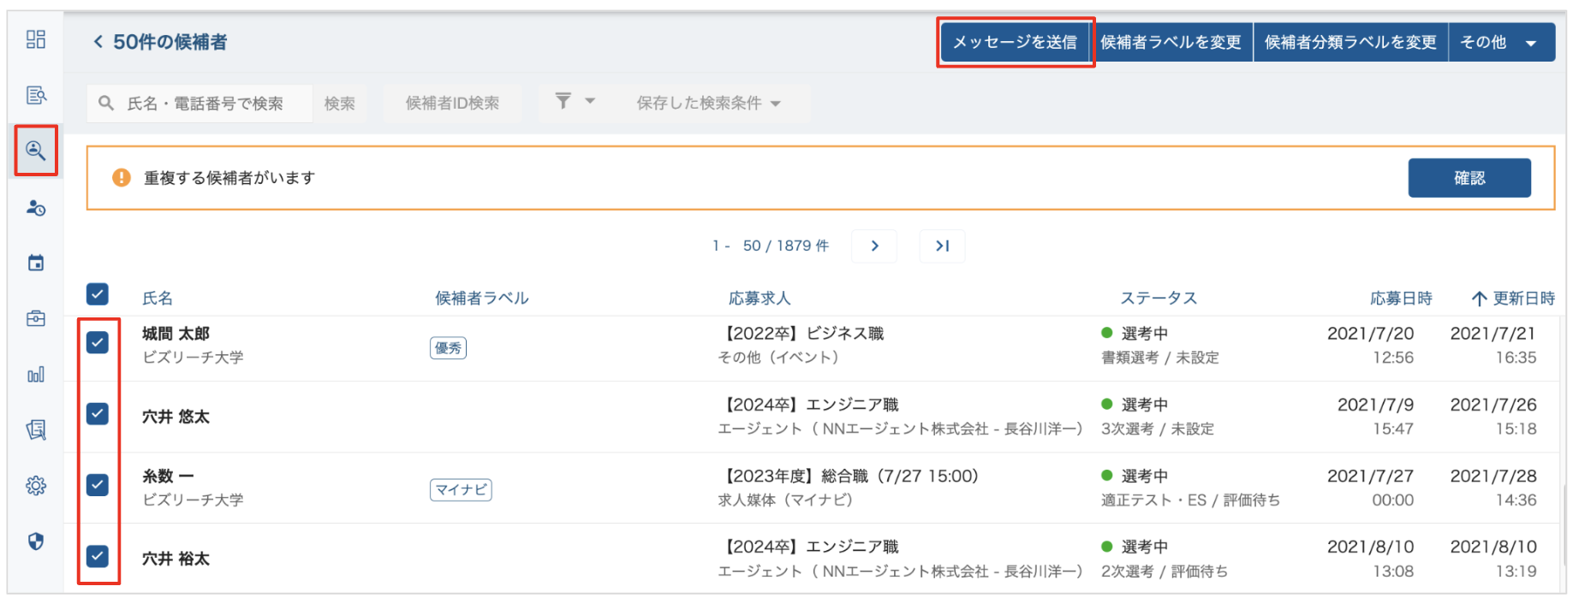This screenshot has height=604, width=1579.
Task: Sort by 応募日時 column header
Action: [1400, 299]
